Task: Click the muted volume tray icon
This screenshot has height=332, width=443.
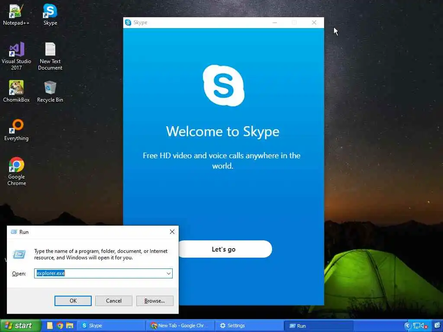Action: click(x=424, y=326)
